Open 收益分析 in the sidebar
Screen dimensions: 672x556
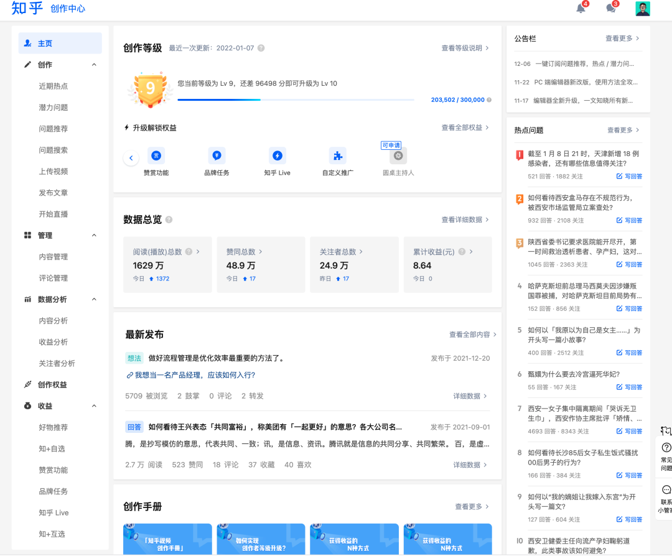coord(53,342)
